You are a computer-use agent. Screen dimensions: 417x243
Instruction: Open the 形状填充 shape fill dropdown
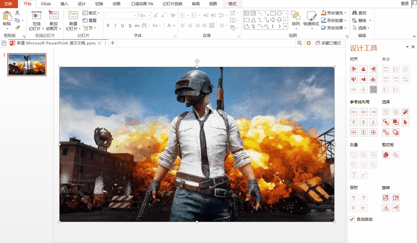click(x=334, y=13)
